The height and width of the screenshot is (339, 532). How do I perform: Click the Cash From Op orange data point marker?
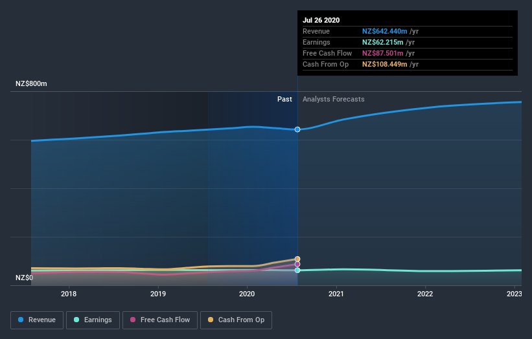[x=297, y=259]
